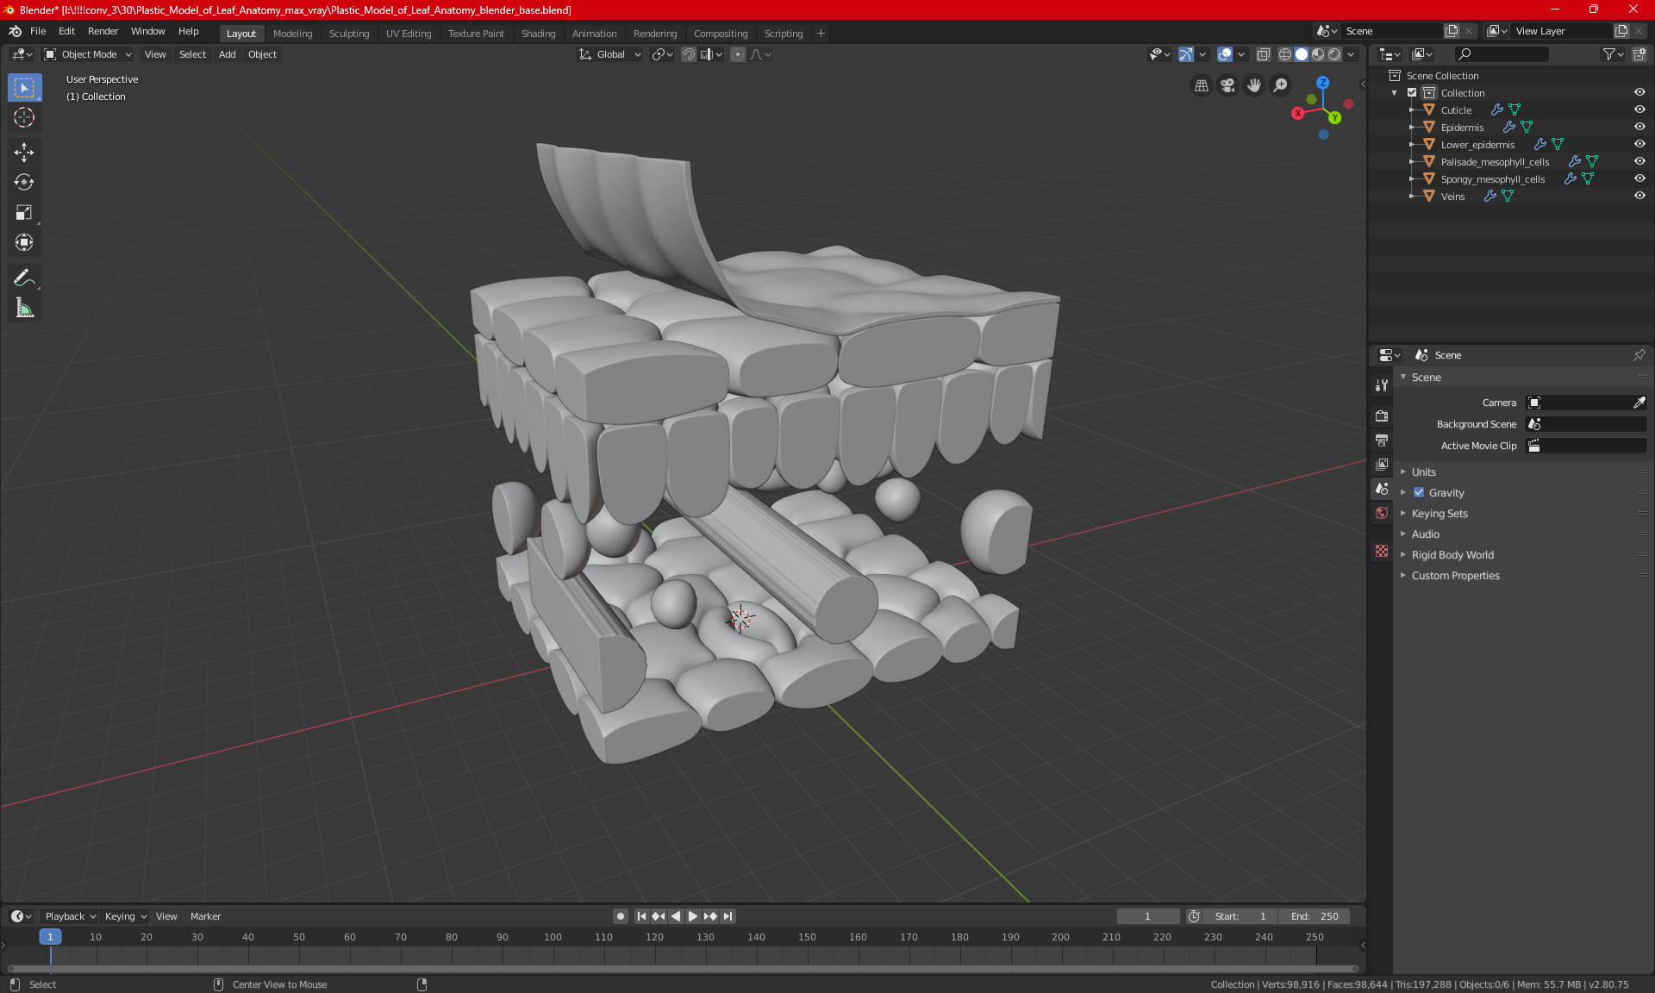Click the pan view hand icon
Viewport: 1655px width, 993px height.
[1254, 85]
